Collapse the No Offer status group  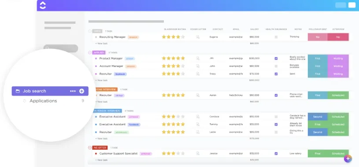(90, 148)
